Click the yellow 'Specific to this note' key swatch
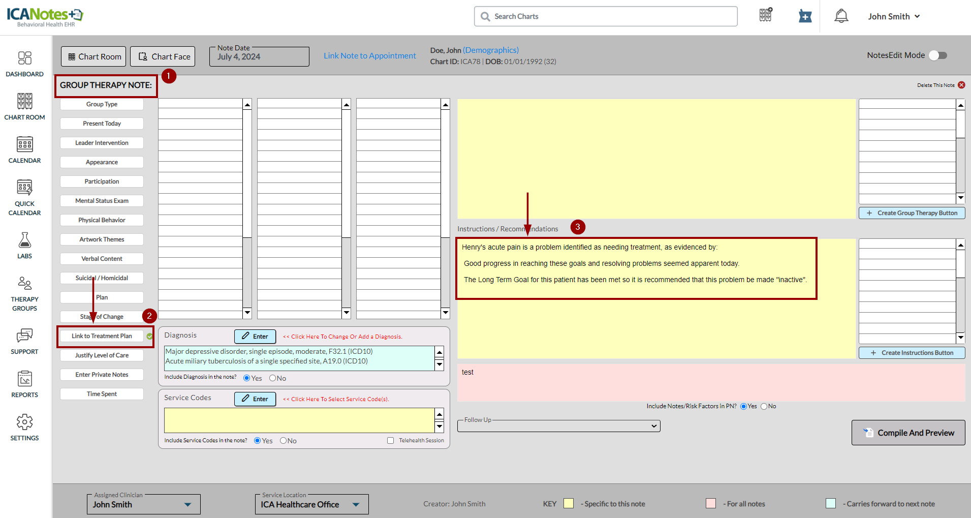This screenshot has width=971, height=518. pos(569,503)
